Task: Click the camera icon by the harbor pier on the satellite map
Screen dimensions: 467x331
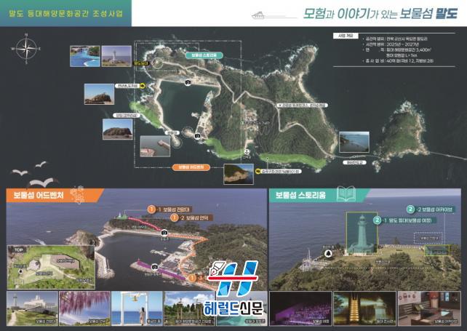Action: click(197, 136)
